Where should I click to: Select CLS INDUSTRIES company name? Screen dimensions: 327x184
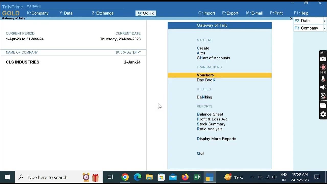22,62
